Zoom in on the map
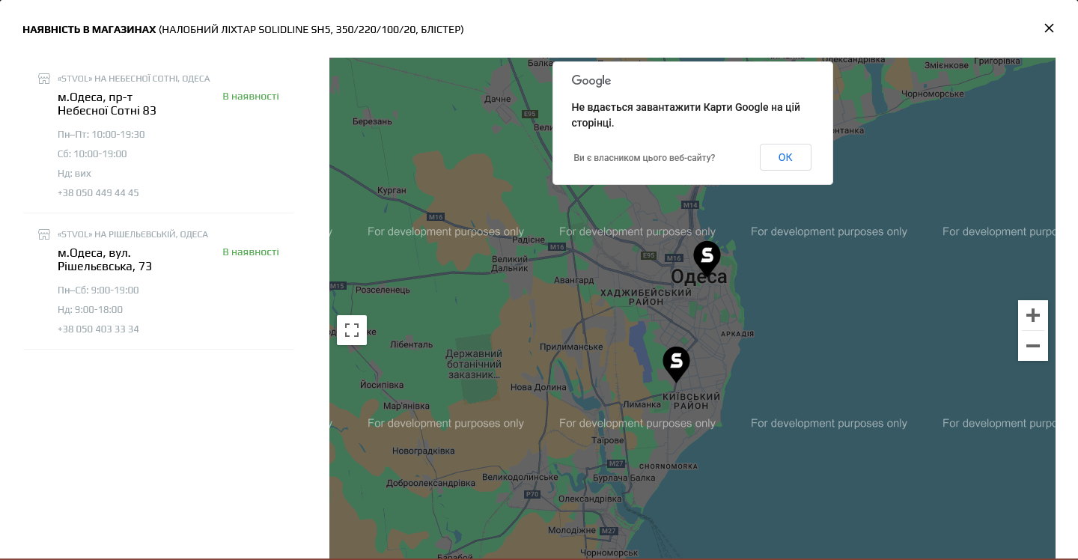This screenshot has width=1078, height=560. pyautogui.click(x=1033, y=315)
